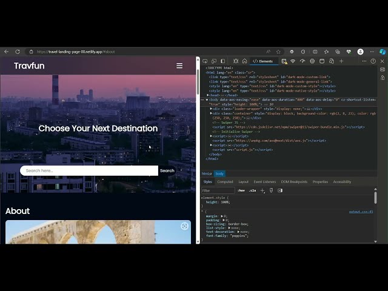Reload the page with the refresh icon

click(18, 52)
